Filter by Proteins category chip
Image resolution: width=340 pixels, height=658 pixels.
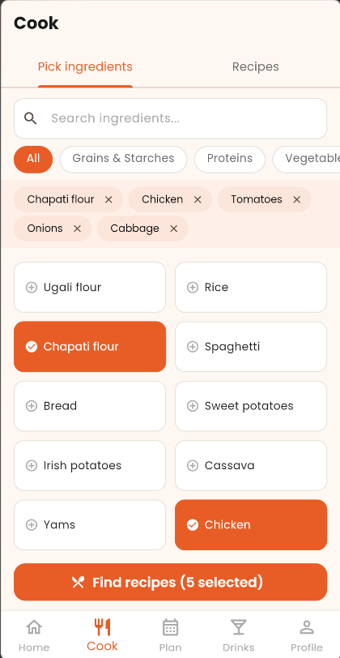pyautogui.click(x=230, y=160)
